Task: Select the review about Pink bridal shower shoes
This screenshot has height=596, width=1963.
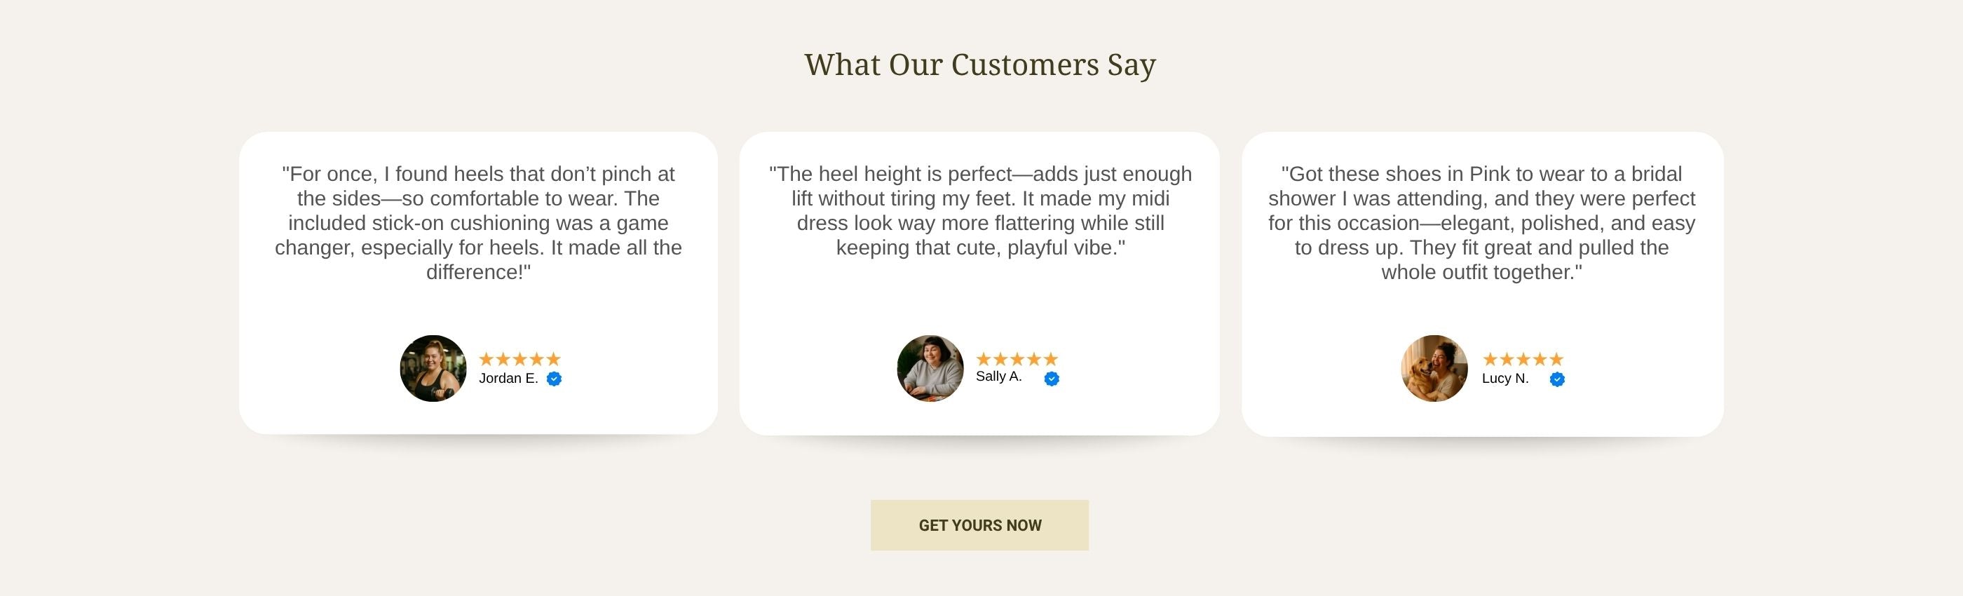Action: [x=1482, y=222]
